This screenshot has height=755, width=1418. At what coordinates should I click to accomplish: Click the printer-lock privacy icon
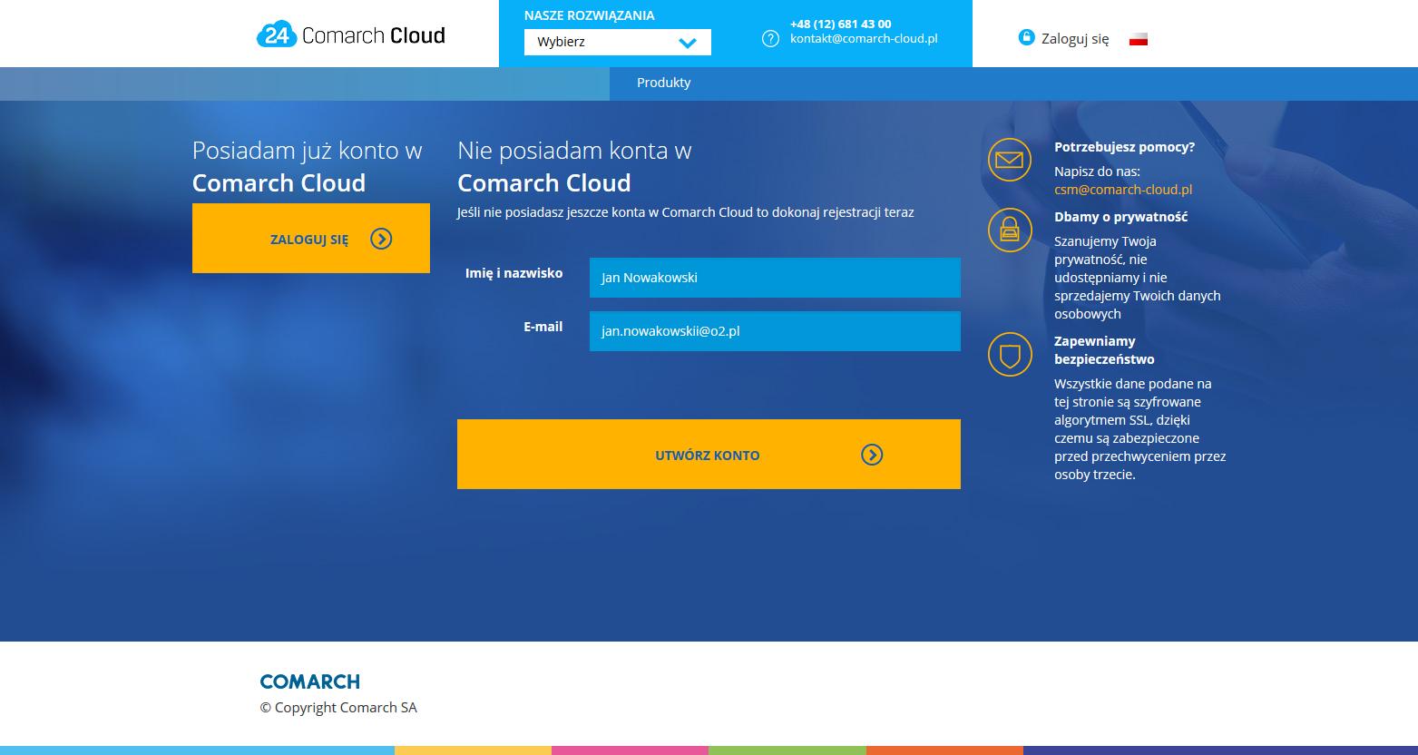pyautogui.click(x=1009, y=230)
